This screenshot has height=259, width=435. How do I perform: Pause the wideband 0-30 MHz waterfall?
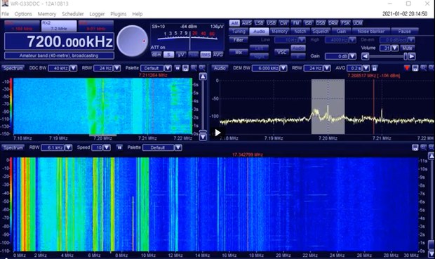click(x=119, y=147)
